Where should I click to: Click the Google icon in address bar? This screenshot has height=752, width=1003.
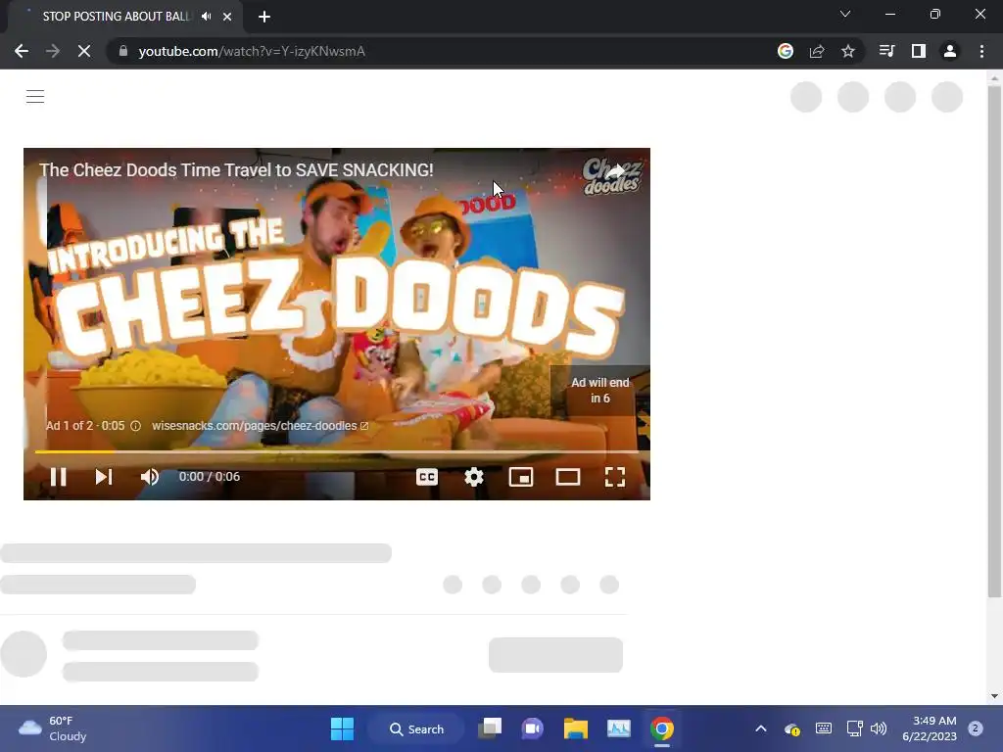click(x=786, y=51)
